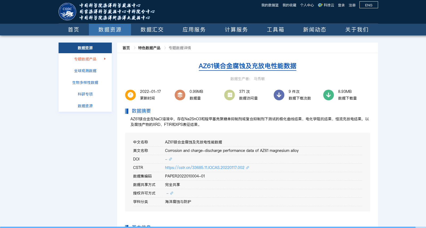Click the green download-volume arrow icon
Viewport: 426px width, 228px height.
(x=329, y=95)
